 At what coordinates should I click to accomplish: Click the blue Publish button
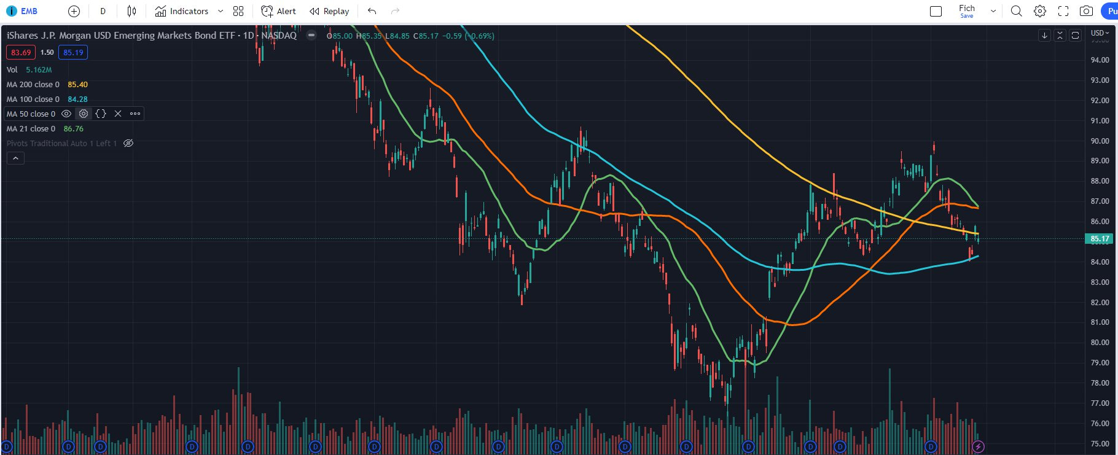click(1110, 11)
